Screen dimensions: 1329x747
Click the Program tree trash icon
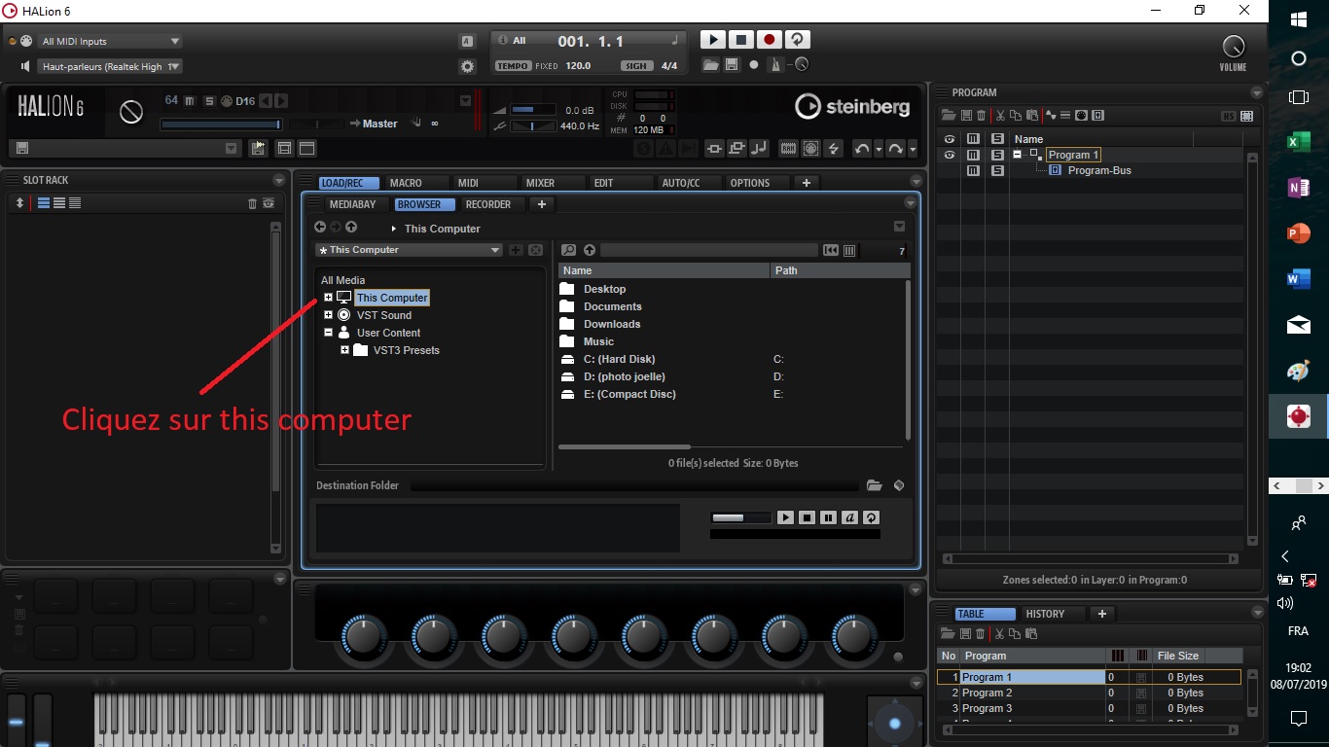pos(981,116)
